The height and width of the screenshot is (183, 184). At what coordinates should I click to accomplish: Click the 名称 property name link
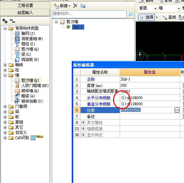tap(91, 79)
